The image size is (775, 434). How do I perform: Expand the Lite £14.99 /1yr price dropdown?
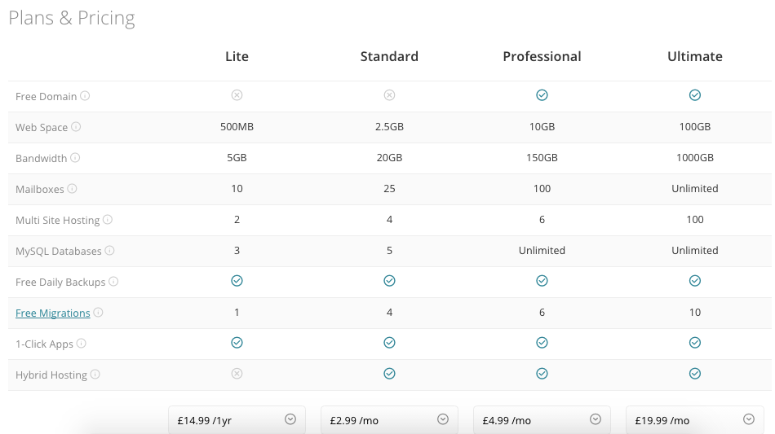[x=237, y=419]
